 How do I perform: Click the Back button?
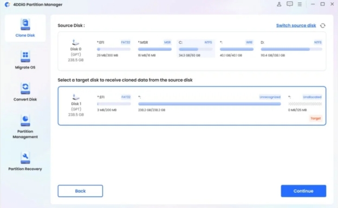click(80, 191)
